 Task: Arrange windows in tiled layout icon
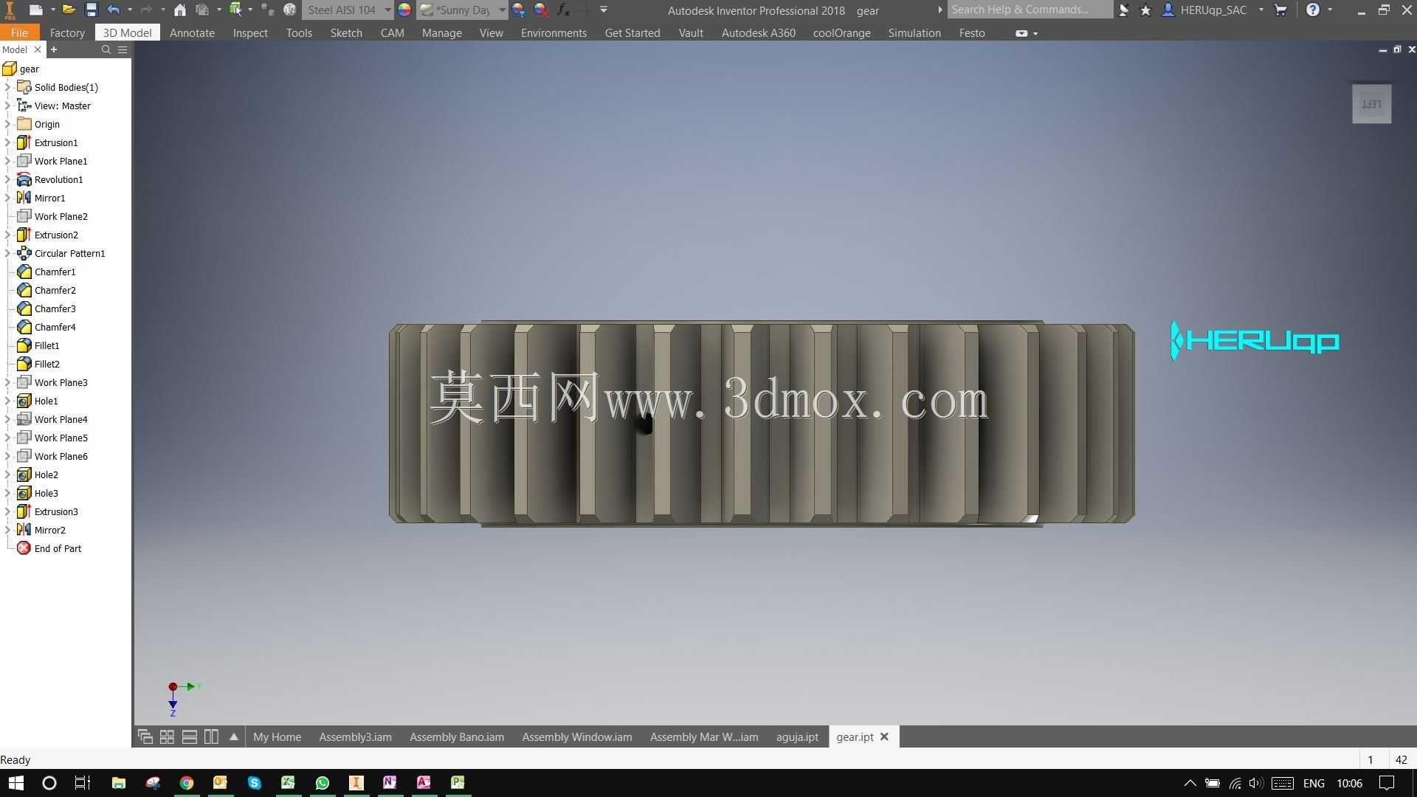pyautogui.click(x=167, y=736)
